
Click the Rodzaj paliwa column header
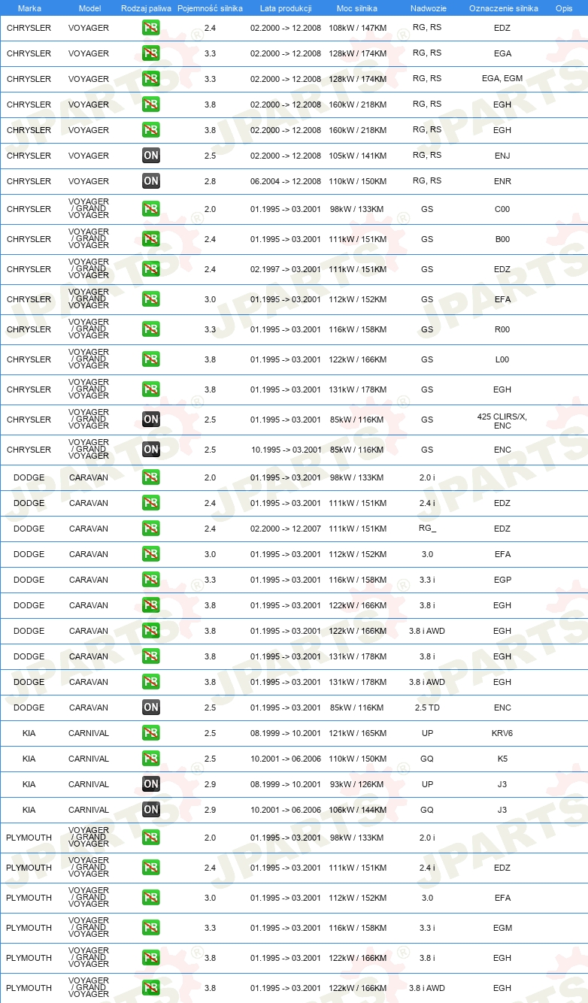[146, 8]
